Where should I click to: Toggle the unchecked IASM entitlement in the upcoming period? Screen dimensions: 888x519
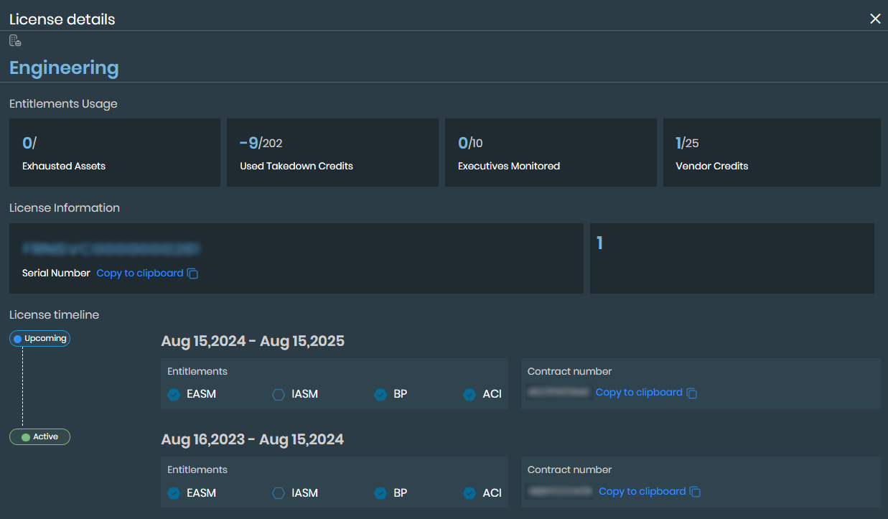(278, 394)
